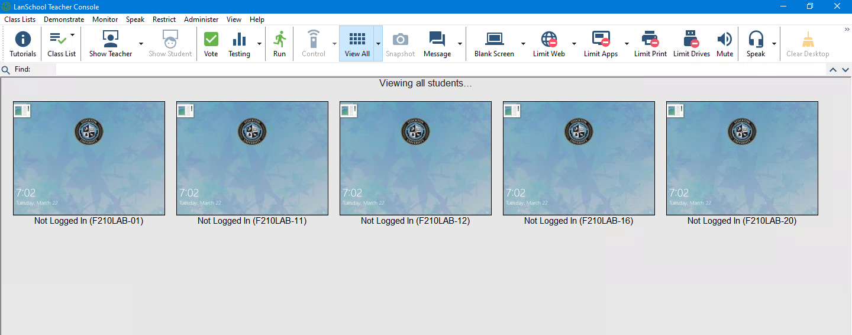The image size is (852, 335).
Task: Click the 'Not Logged In (F210LAB-16)' label
Action: point(579,221)
